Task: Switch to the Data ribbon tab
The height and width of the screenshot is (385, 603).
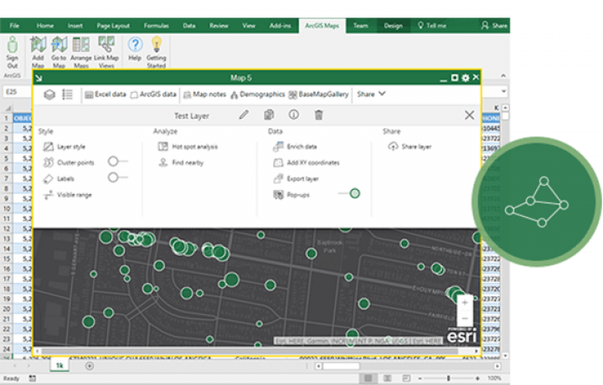Action: click(189, 26)
